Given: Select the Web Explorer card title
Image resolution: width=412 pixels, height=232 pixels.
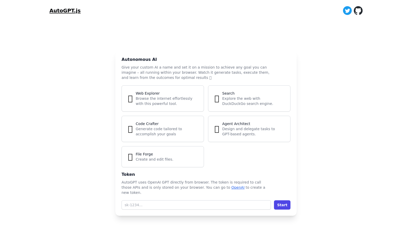Looking at the screenshot, I should click(148, 93).
